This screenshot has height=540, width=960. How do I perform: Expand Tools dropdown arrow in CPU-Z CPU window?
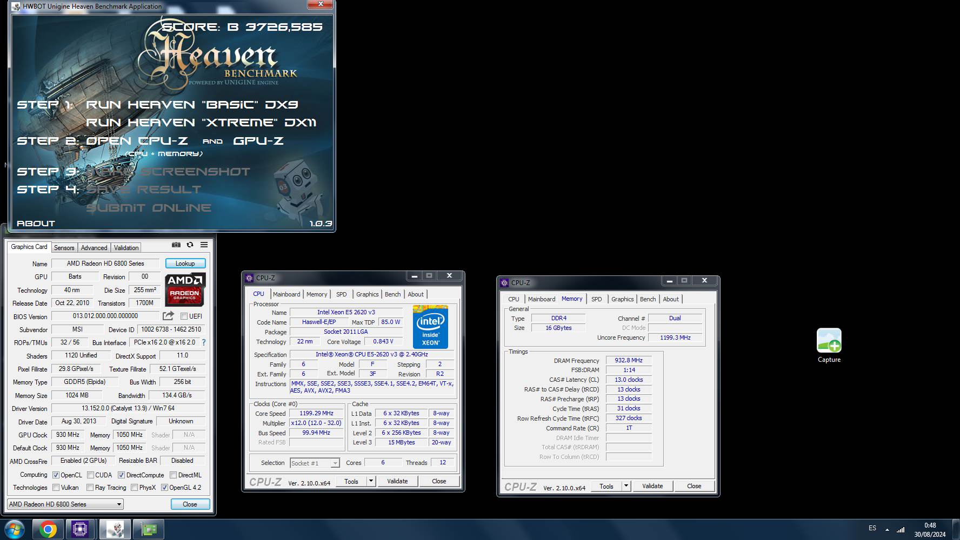(371, 481)
